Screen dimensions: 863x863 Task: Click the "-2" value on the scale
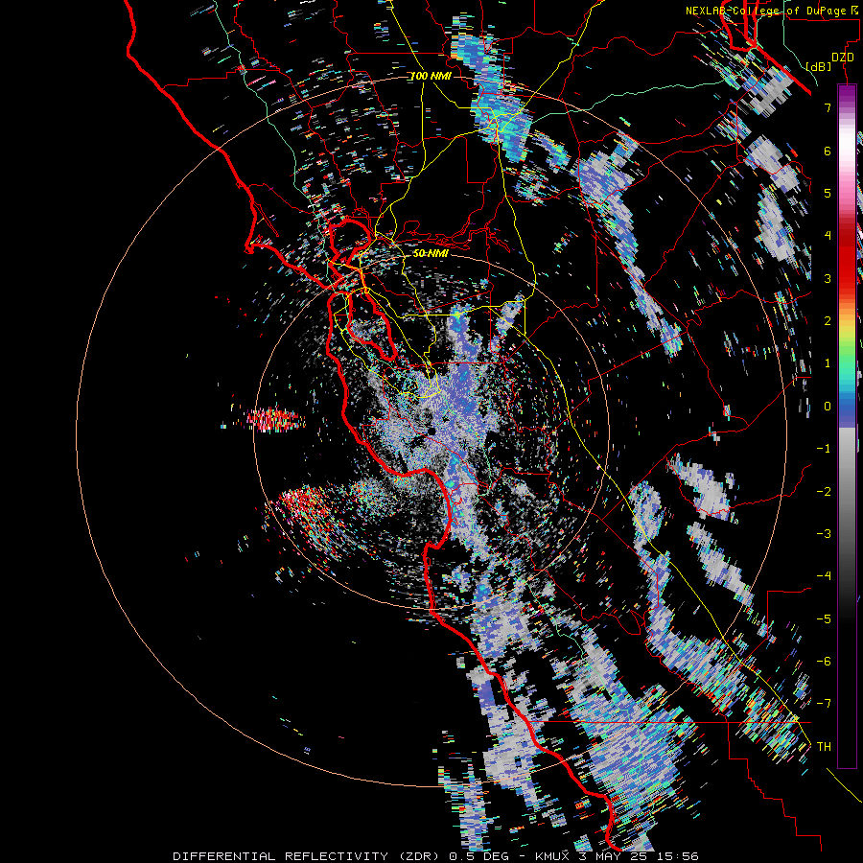(x=824, y=492)
